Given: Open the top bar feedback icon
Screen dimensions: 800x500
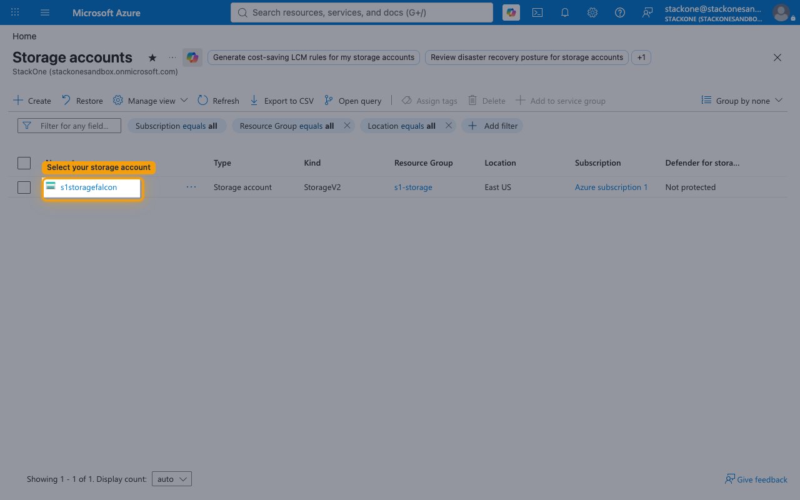Looking at the screenshot, I should [647, 12].
